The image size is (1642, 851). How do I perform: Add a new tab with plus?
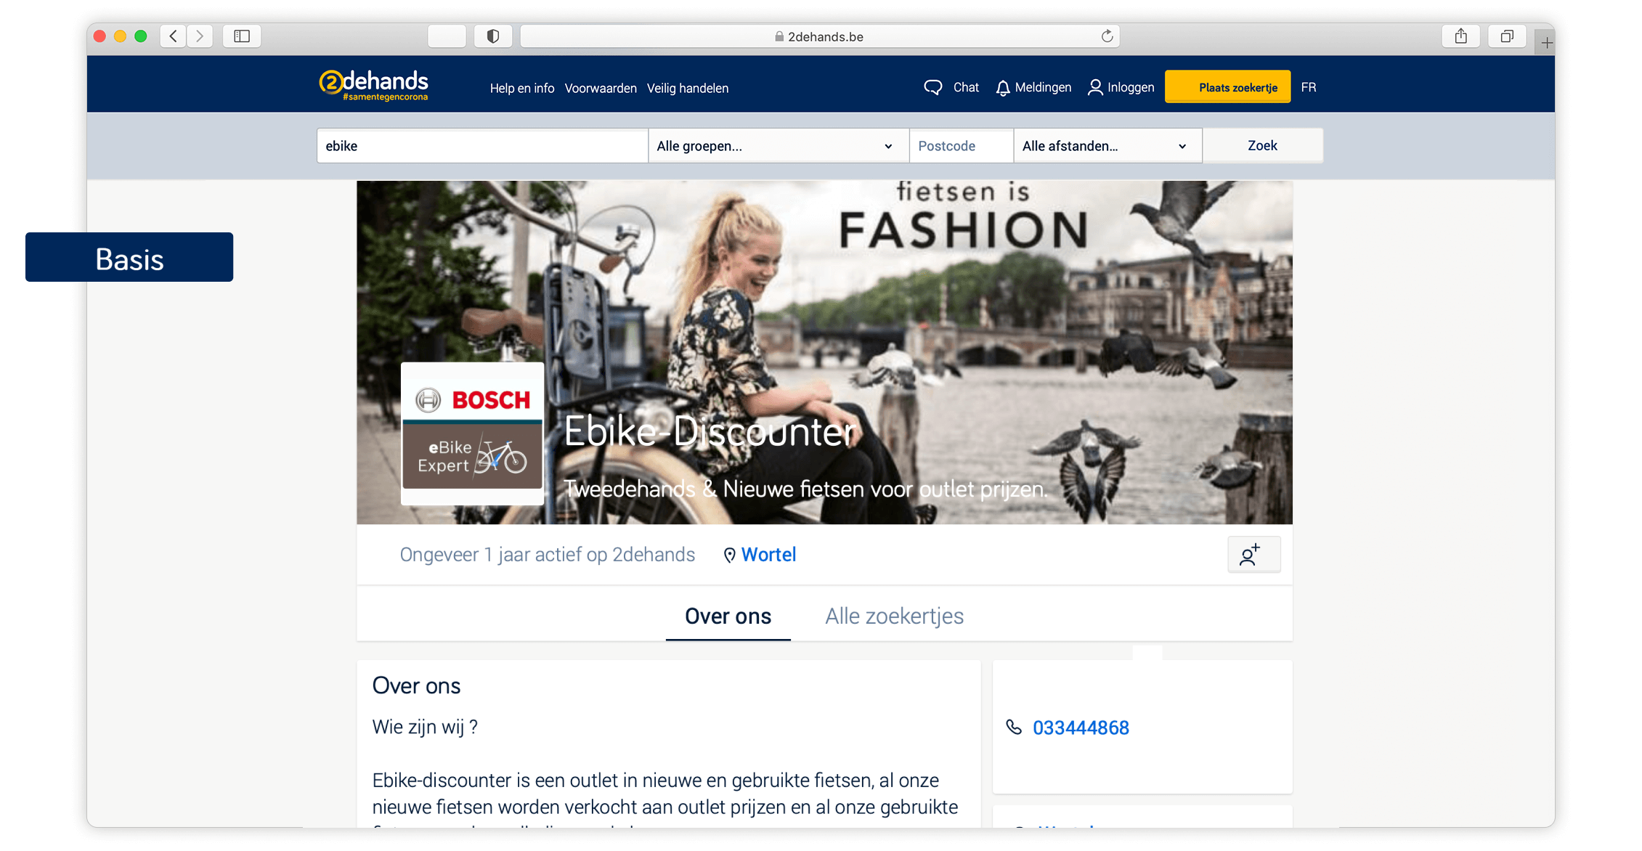(1546, 44)
